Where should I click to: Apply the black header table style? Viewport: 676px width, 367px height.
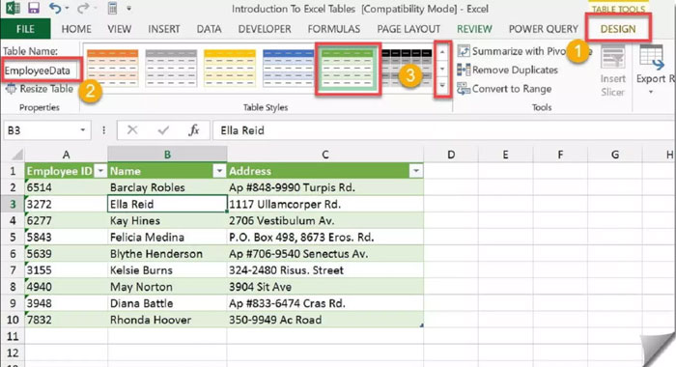pos(407,68)
